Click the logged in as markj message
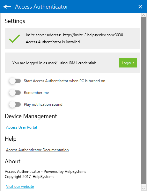147x191 pixels. [55, 63]
